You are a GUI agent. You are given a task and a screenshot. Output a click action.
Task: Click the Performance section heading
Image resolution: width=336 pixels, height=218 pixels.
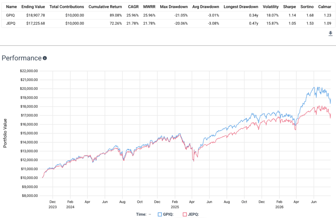point(22,58)
